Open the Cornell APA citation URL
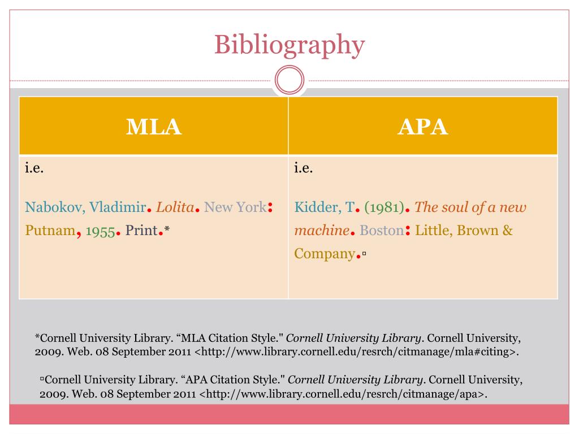579x434 pixels. click(343, 394)
